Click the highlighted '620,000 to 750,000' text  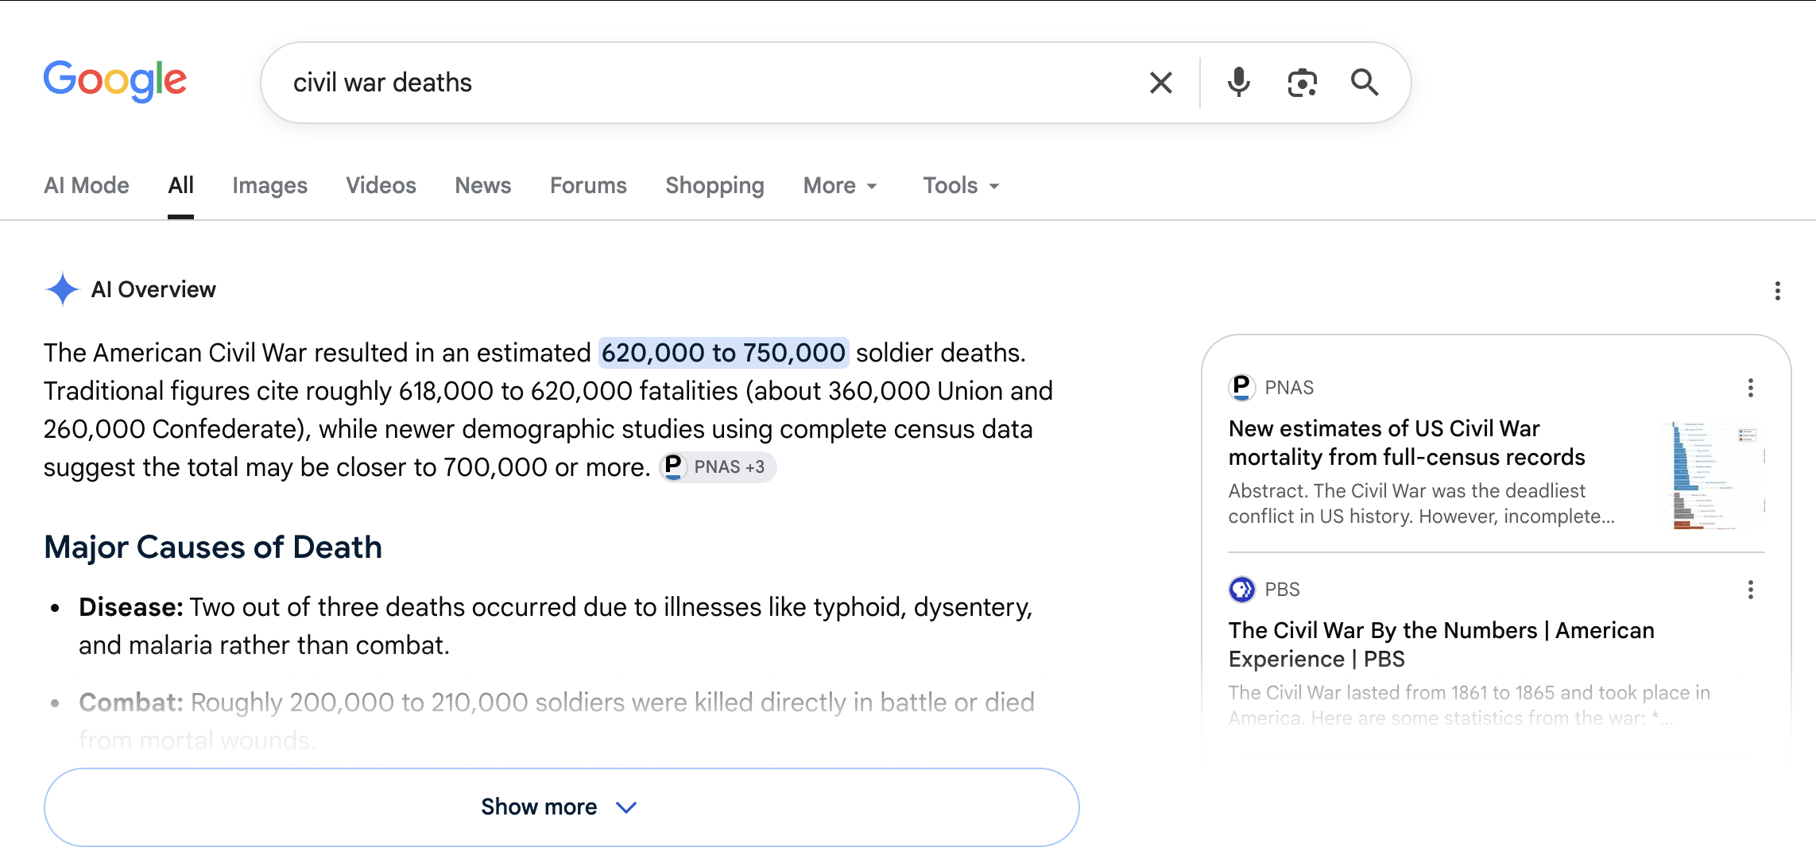click(723, 353)
